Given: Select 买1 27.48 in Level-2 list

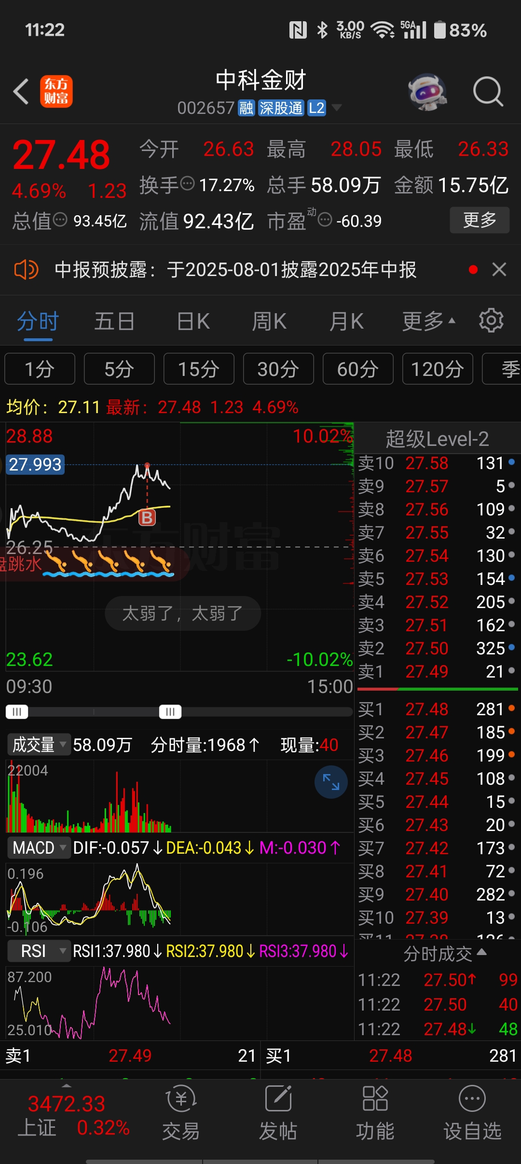Looking at the screenshot, I should pos(437,709).
